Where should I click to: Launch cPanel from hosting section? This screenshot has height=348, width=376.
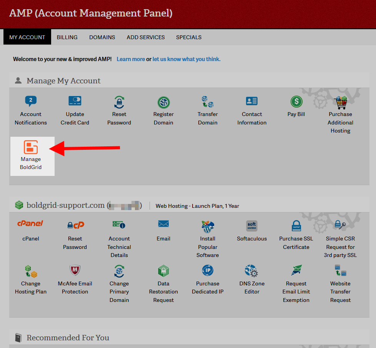point(31,224)
